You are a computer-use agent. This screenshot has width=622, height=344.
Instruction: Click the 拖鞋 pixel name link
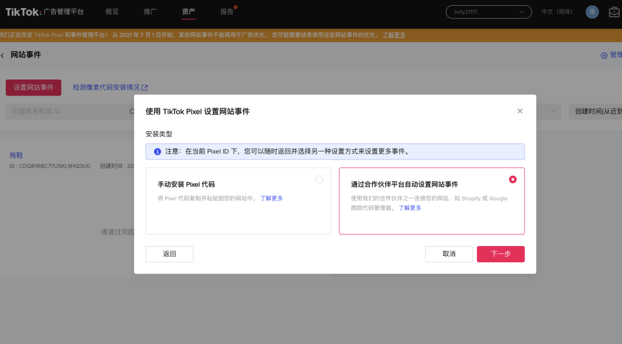[x=17, y=156]
